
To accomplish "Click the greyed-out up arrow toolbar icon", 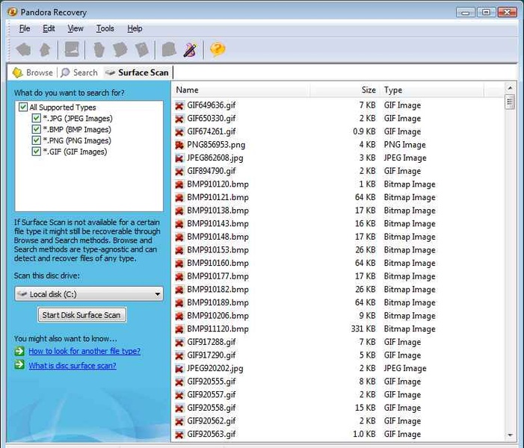I will tap(44, 50).
